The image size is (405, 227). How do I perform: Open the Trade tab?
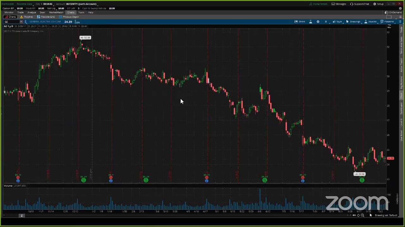[x=20, y=12]
